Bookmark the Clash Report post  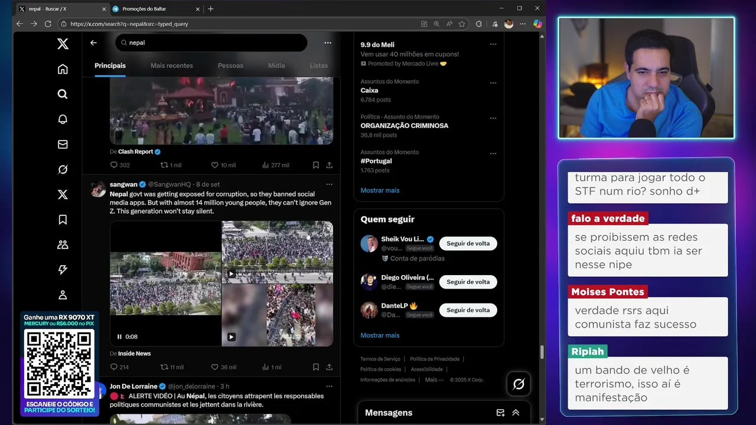(x=316, y=165)
